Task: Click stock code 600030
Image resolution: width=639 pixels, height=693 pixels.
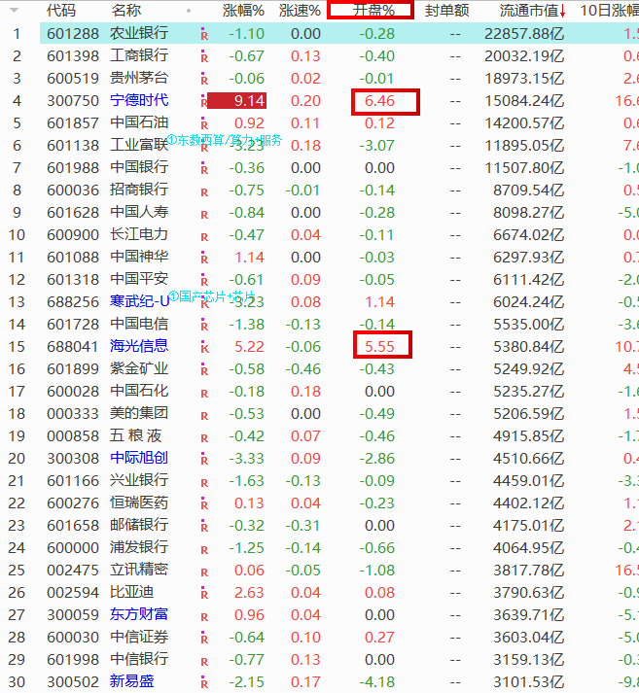Action: (x=73, y=638)
